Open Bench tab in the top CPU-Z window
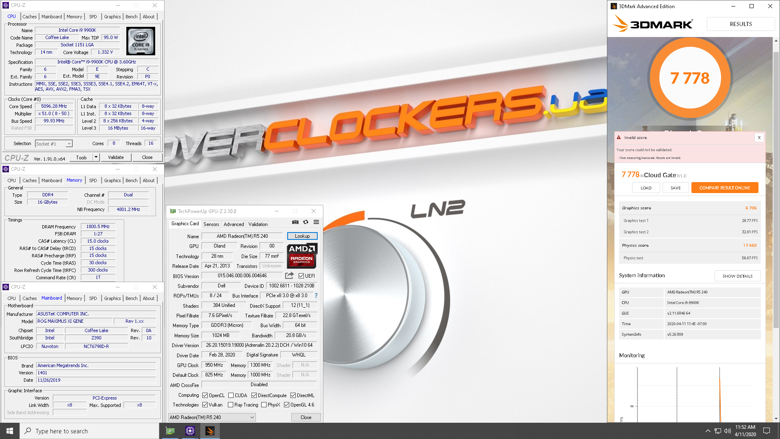The width and height of the screenshot is (780, 439). [131, 17]
